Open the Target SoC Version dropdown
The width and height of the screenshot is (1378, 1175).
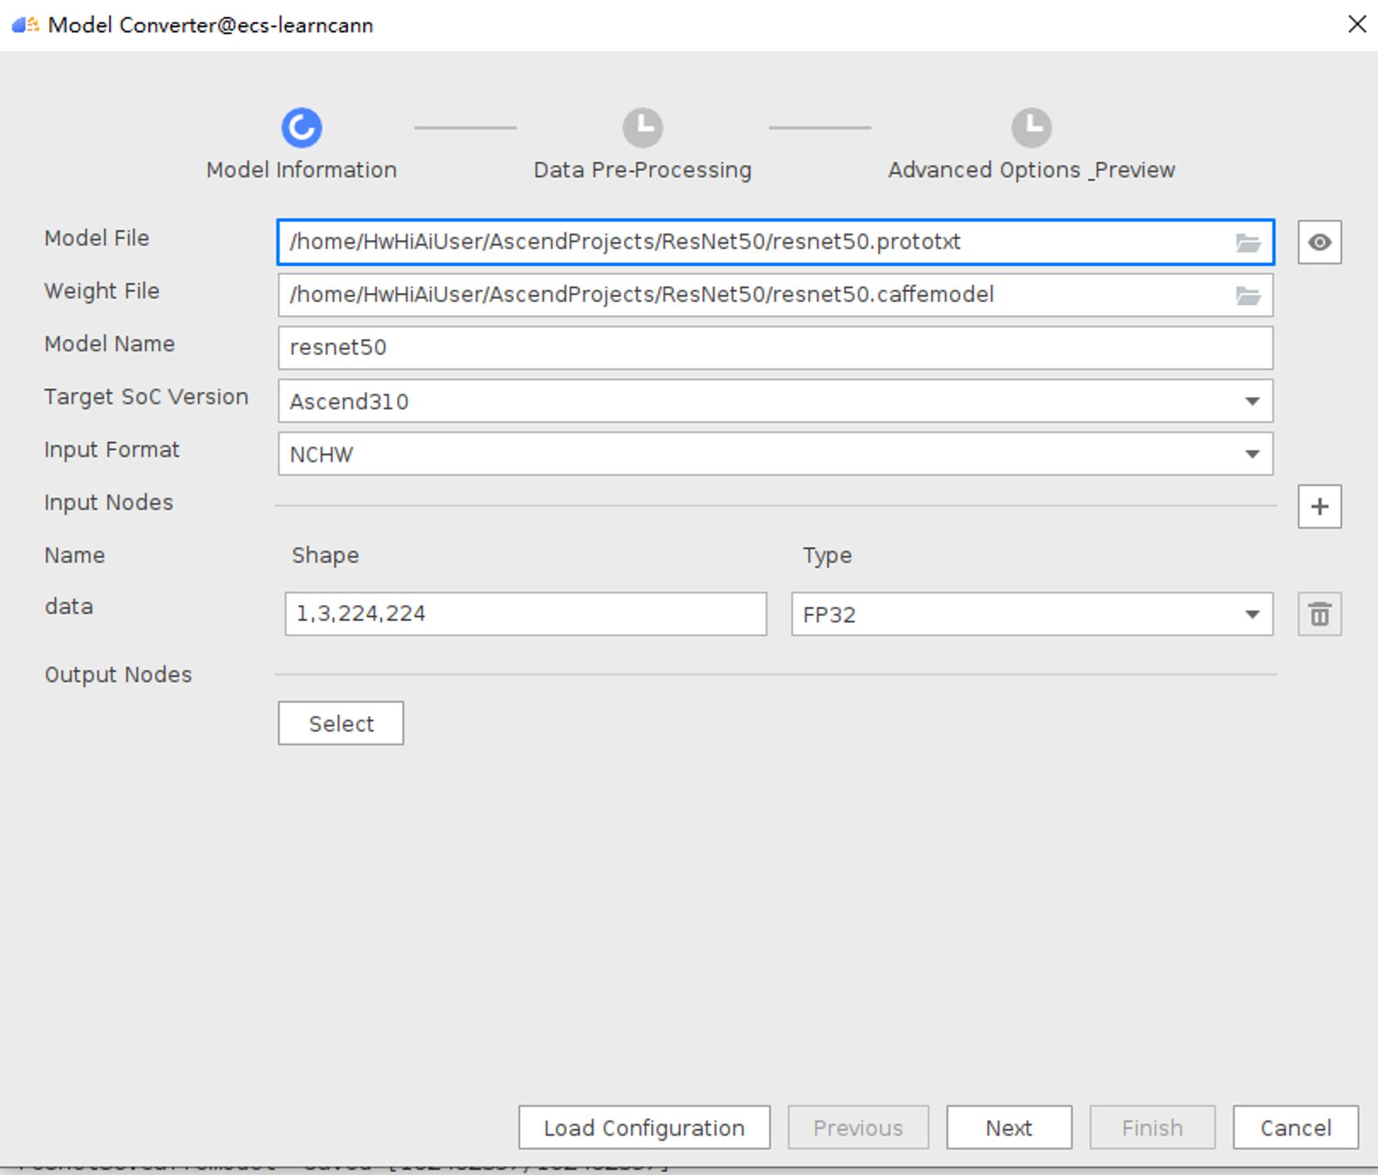point(776,401)
